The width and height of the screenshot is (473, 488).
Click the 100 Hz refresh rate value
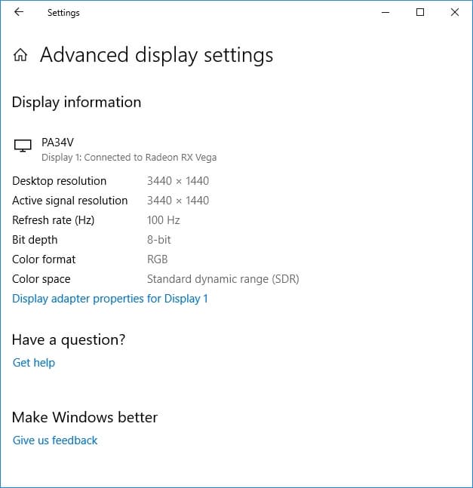coord(164,220)
